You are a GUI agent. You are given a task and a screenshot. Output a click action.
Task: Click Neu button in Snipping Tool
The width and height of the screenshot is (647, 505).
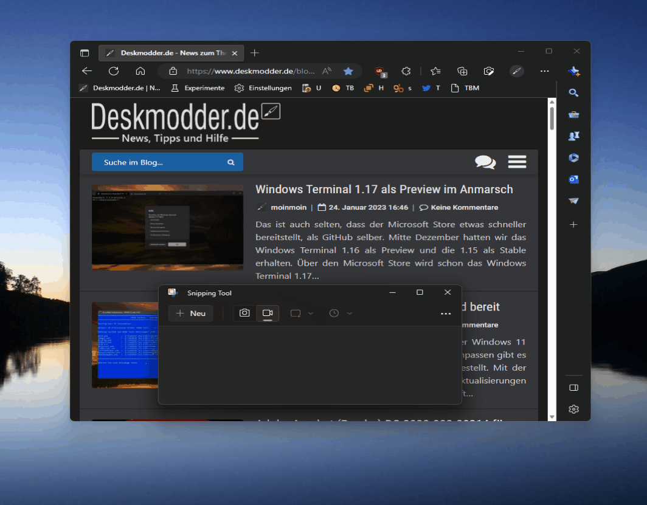[191, 314]
